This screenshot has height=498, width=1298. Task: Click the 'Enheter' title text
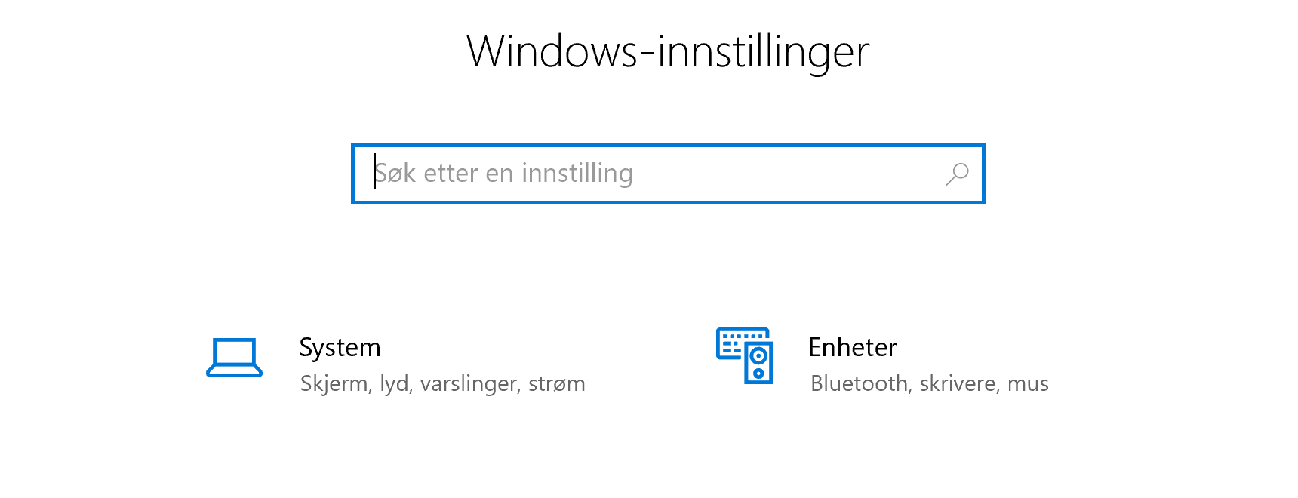point(852,347)
